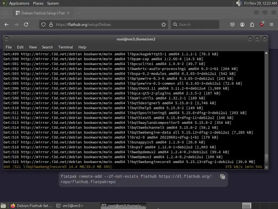Open the Pocket save icon
Image resolution: width=278 pixels, height=209 pixels.
pos(232,24)
